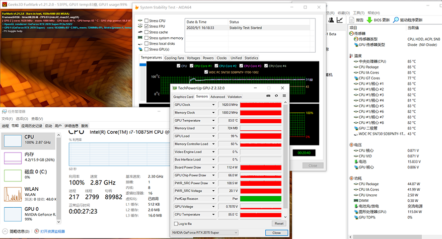Click AIDA64 line graph toolbar icon
The height and width of the screenshot is (239, 442).
(x=340, y=20)
